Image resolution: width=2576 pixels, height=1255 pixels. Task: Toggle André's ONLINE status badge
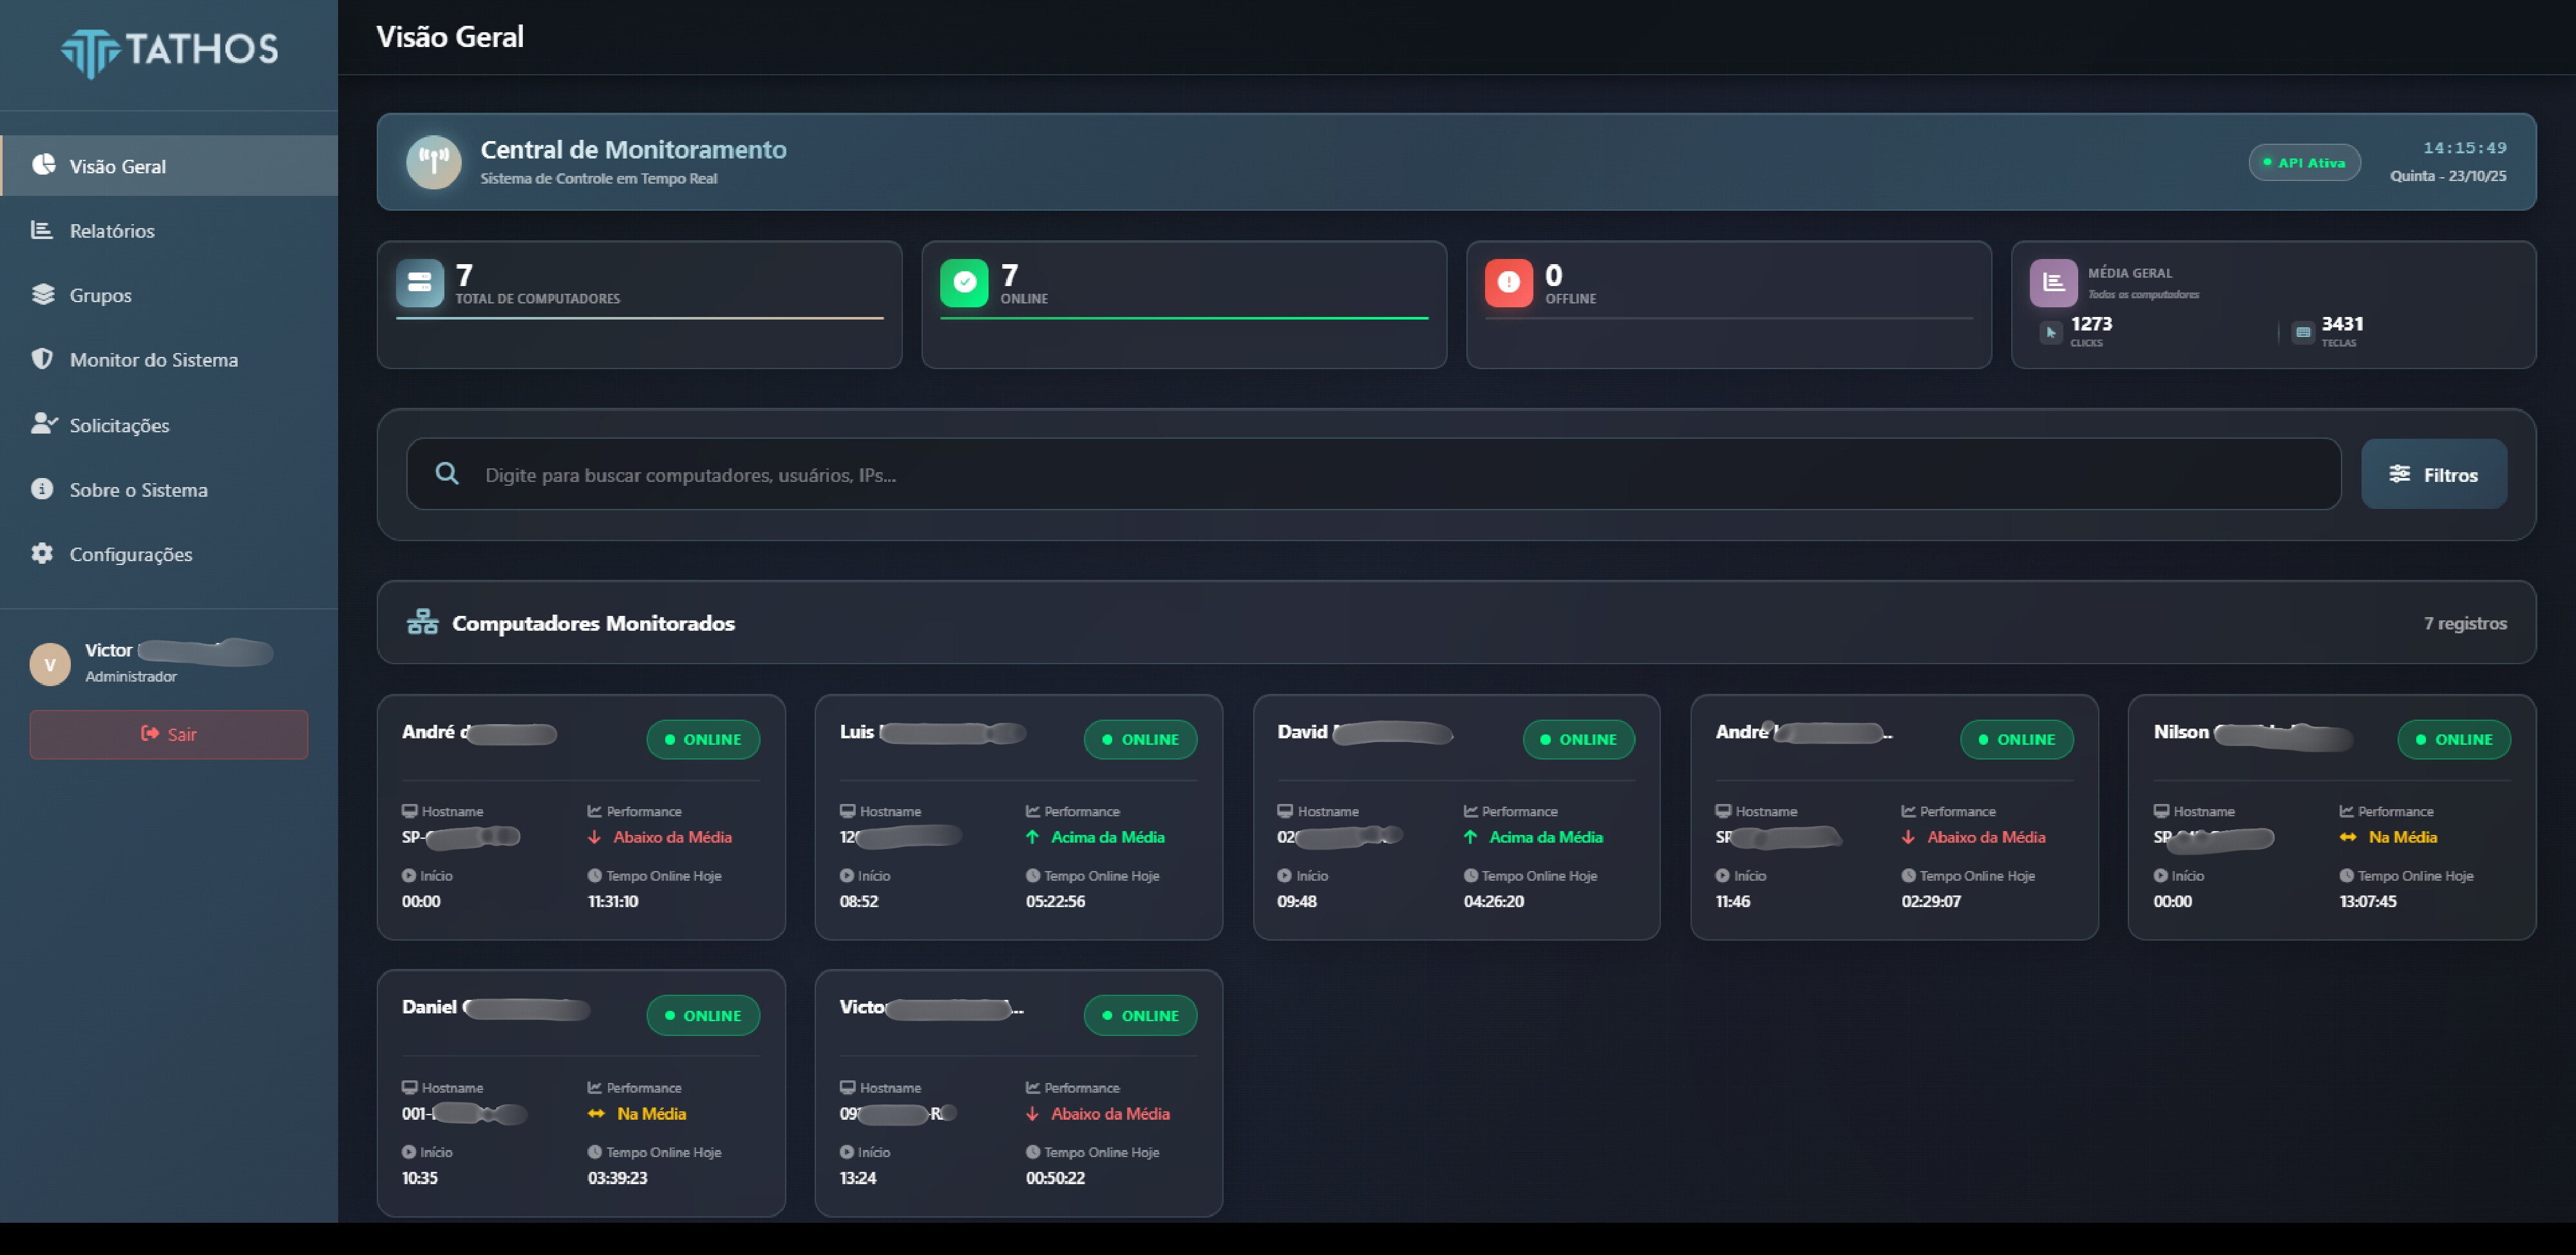click(x=704, y=739)
